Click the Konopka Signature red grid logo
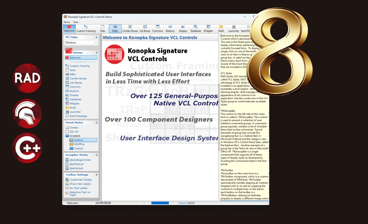 point(115,54)
